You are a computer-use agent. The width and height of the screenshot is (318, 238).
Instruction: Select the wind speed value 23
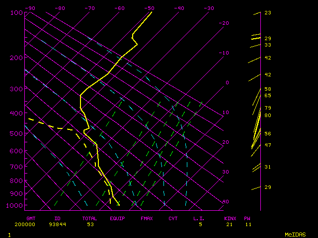click(x=267, y=13)
